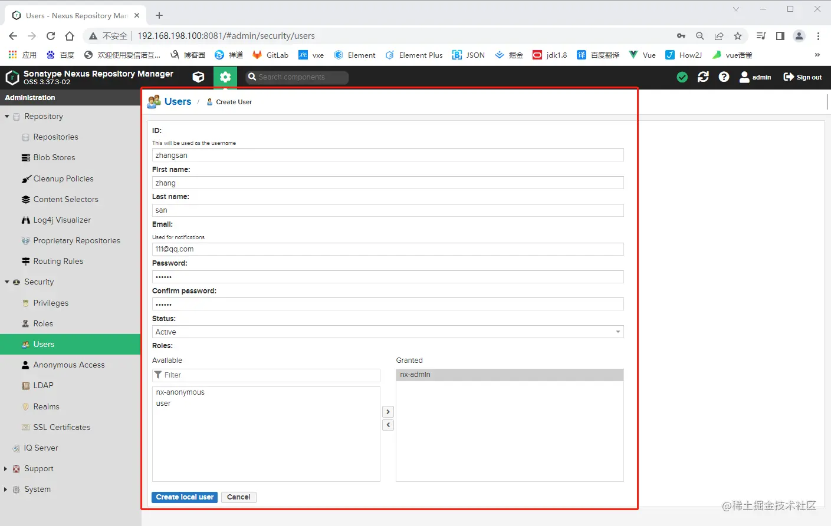
Task: Reload the page with browser refresh icon
Action: [51, 36]
